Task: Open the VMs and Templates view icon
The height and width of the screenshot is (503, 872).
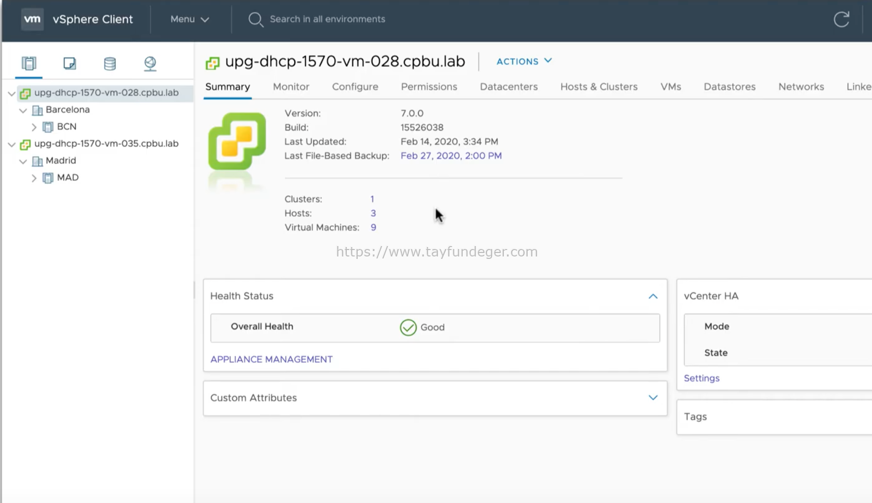Action: coord(69,63)
